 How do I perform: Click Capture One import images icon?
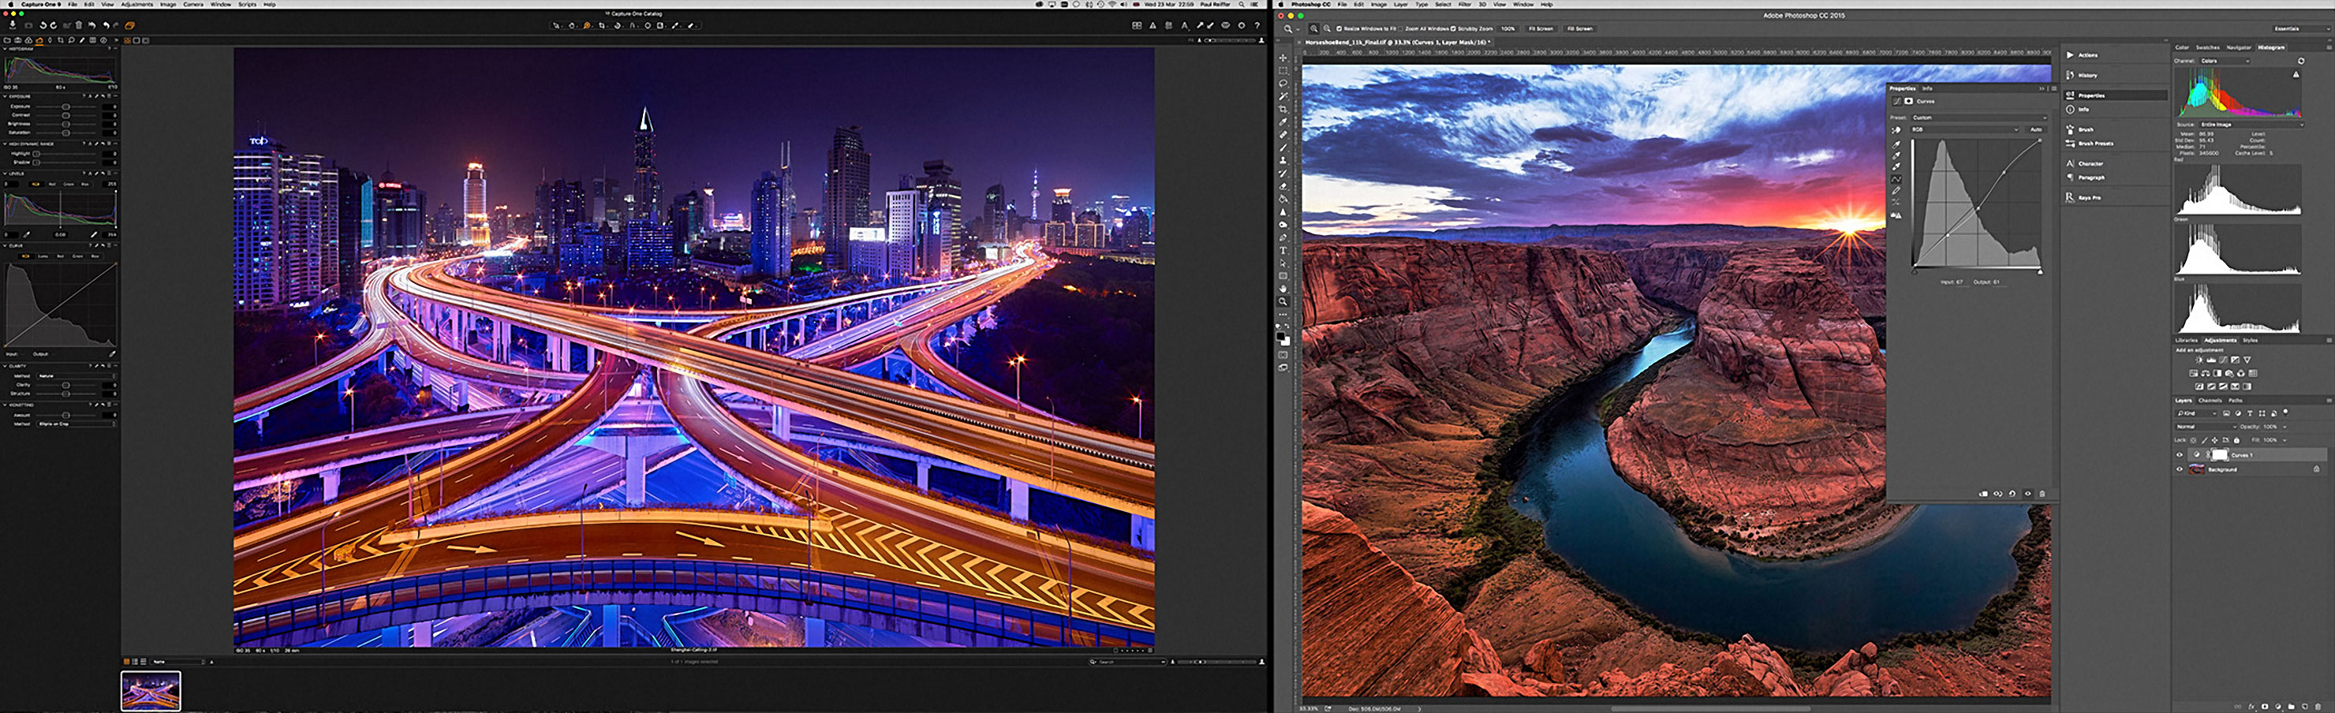[x=13, y=25]
